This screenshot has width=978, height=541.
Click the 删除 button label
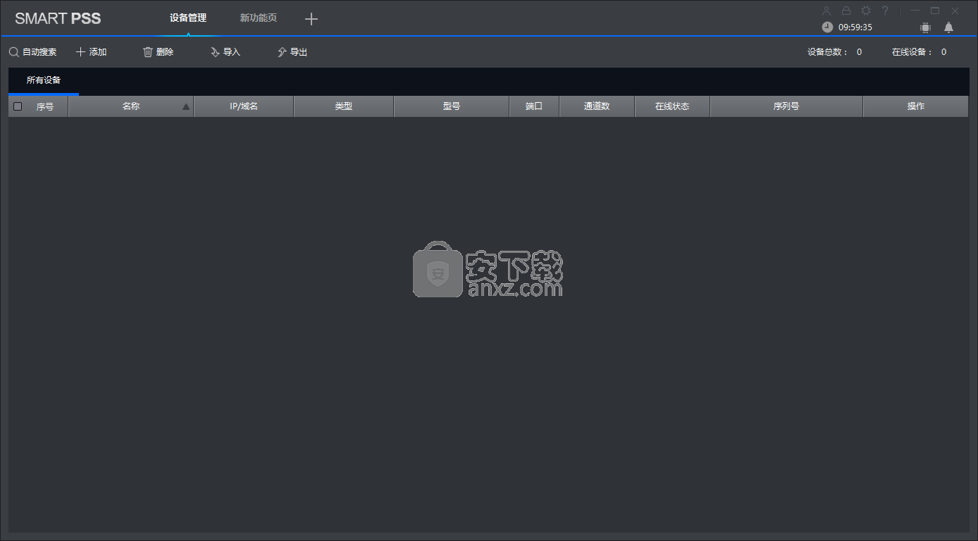pyautogui.click(x=165, y=52)
